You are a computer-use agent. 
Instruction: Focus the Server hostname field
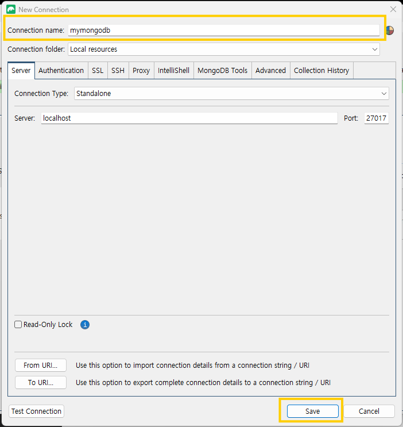pos(189,118)
